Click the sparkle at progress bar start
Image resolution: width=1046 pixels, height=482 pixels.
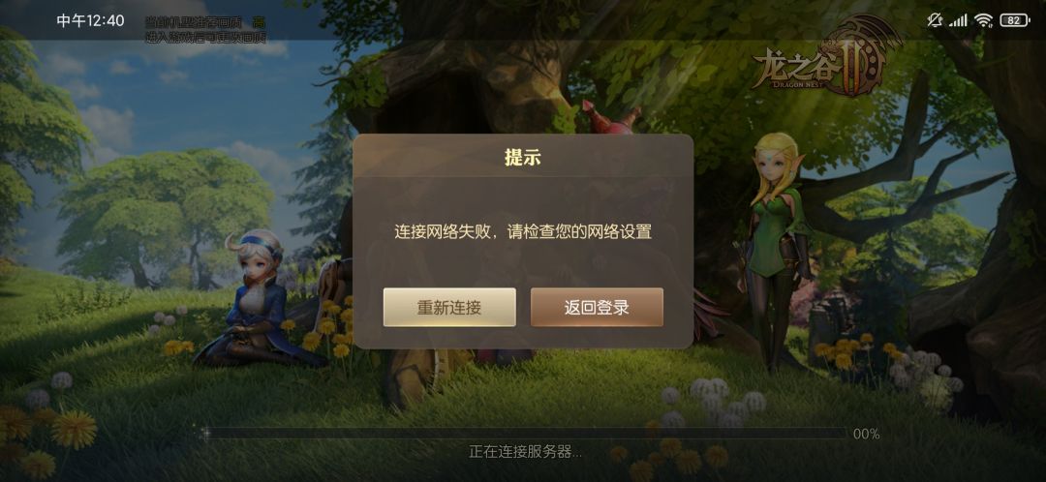(207, 434)
